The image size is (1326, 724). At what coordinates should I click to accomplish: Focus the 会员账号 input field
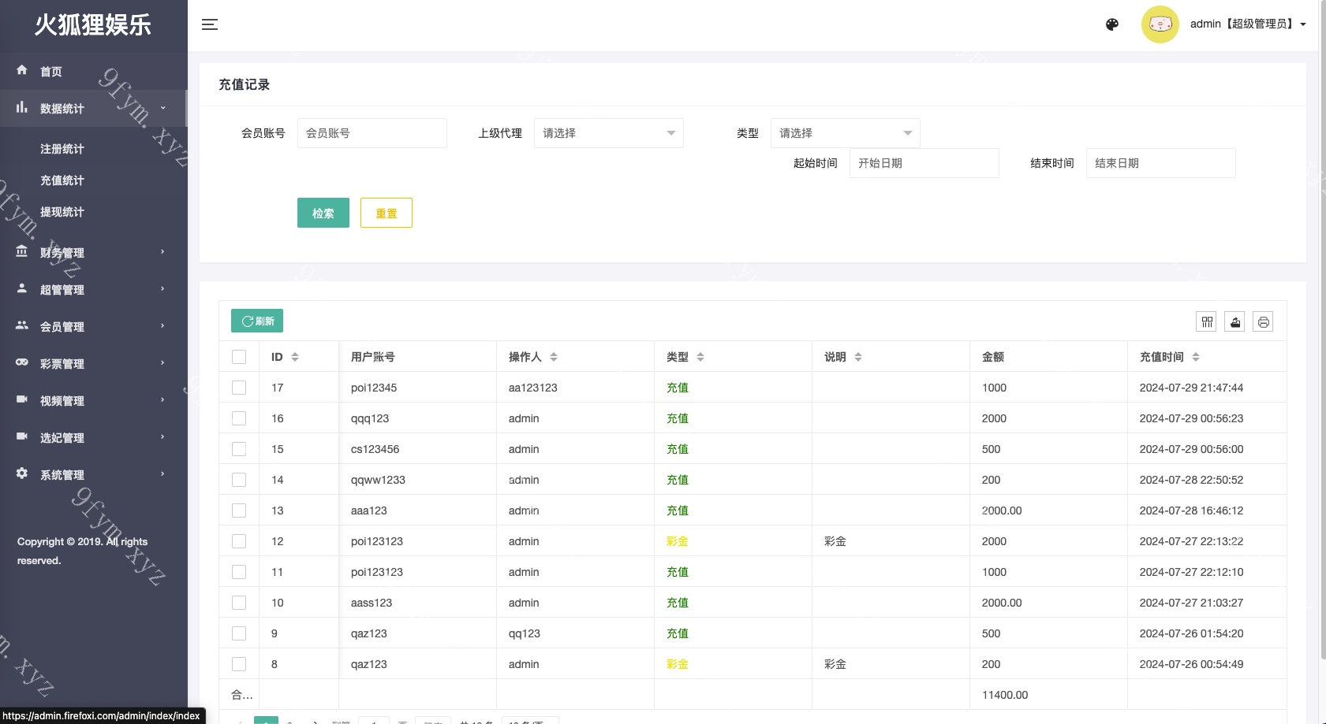pyautogui.click(x=372, y=133)
